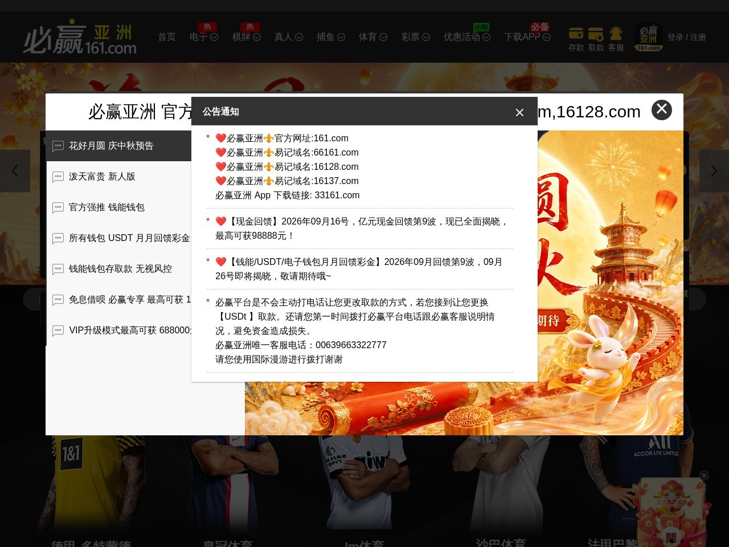The image size is (729, 547).
Task: Click message icon beside 花好月圆 庆中秋预告
Action: point(58,146)
